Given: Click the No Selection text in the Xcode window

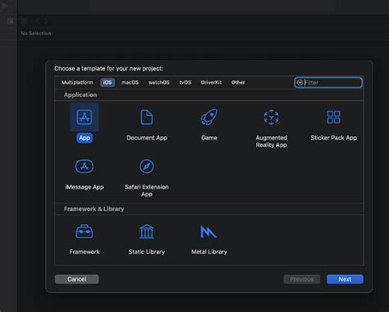Looking at the screenshot, I should pyautogui.click(x=36, y=34).
